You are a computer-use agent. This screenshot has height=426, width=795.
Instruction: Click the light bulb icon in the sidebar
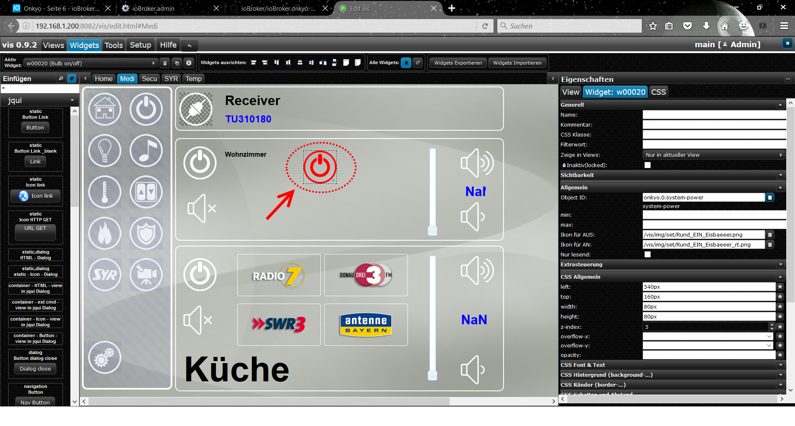[105, 151]
